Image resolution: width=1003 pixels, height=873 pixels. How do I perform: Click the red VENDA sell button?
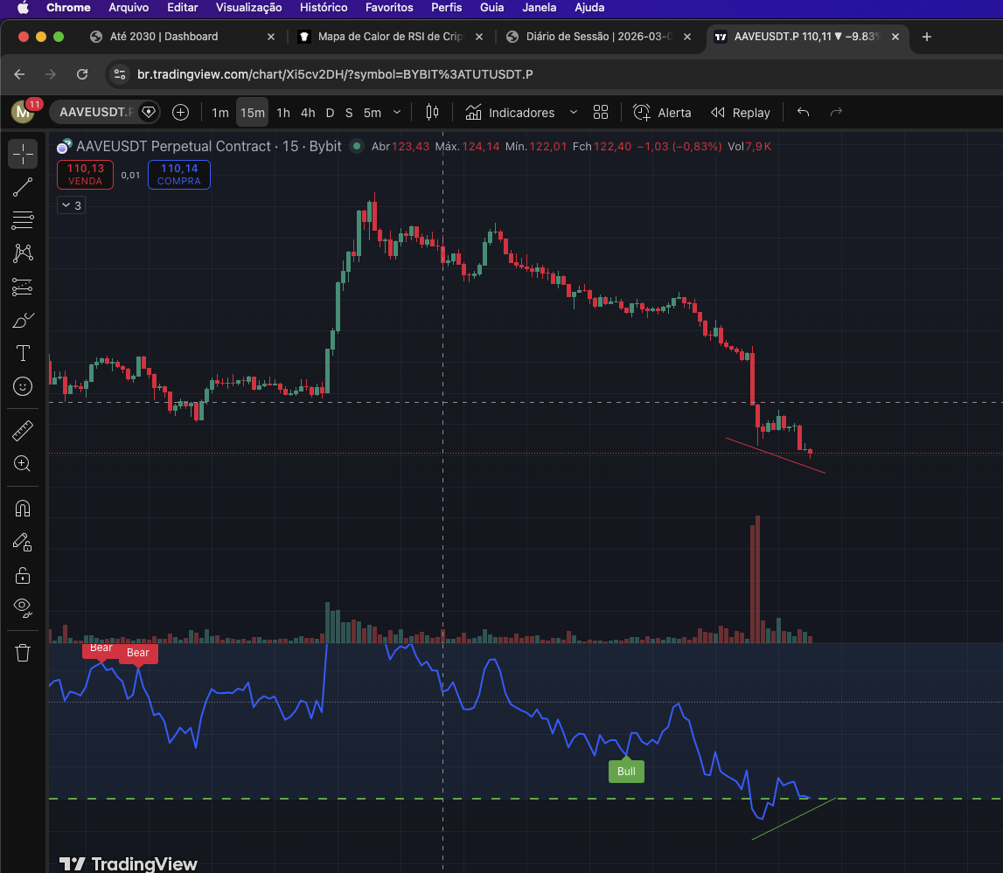(x=85, y=175)
